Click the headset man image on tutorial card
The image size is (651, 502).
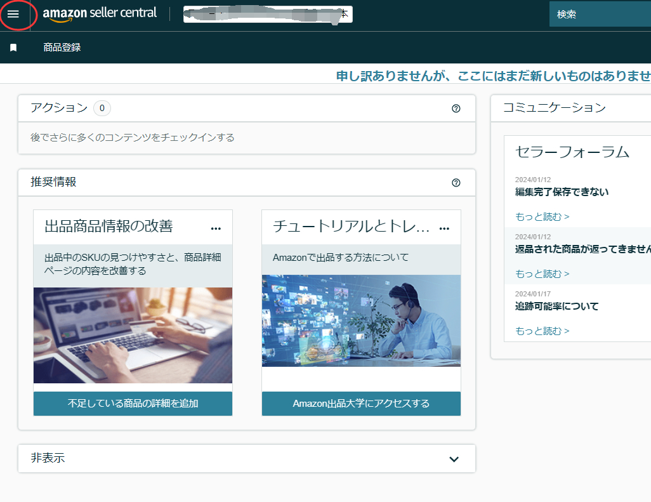click(x=361, y=320)
